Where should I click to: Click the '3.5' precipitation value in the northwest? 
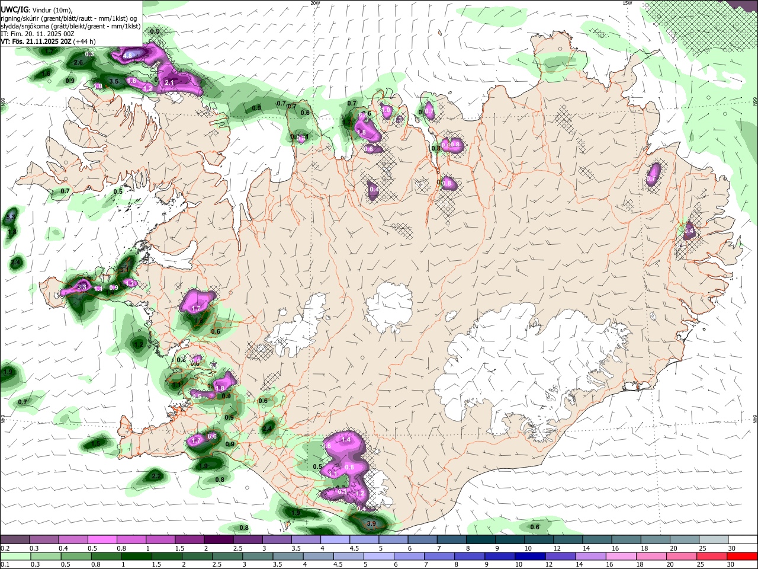click(114, 81)
